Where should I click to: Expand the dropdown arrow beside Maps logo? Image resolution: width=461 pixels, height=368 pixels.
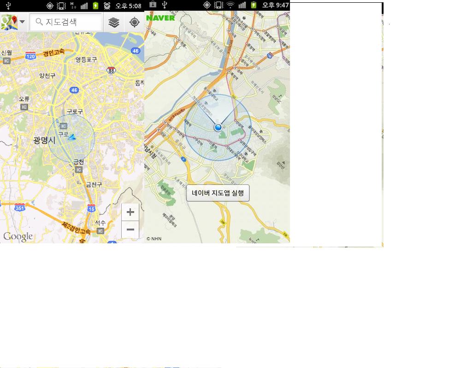tap(22, 22)
